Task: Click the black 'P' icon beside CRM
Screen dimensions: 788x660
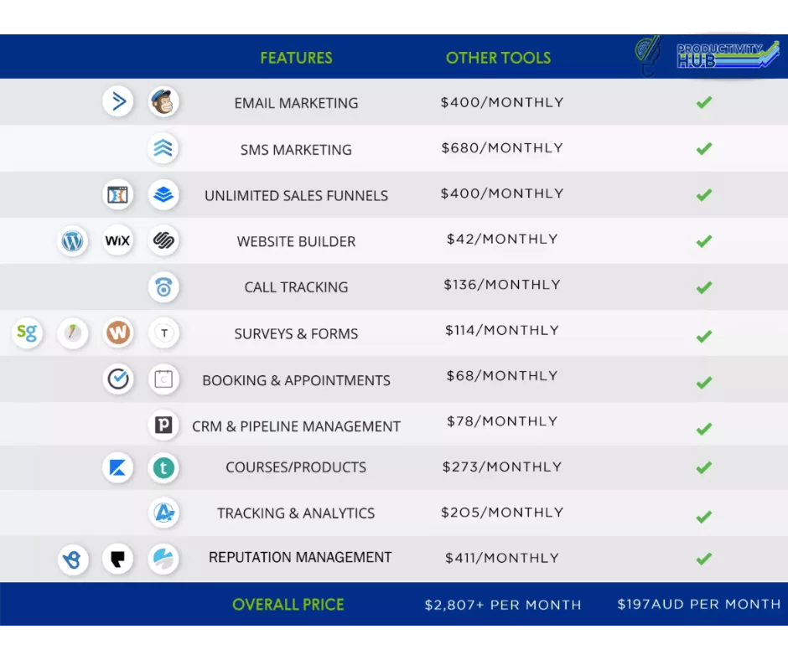Action: [x=163, y=425]
